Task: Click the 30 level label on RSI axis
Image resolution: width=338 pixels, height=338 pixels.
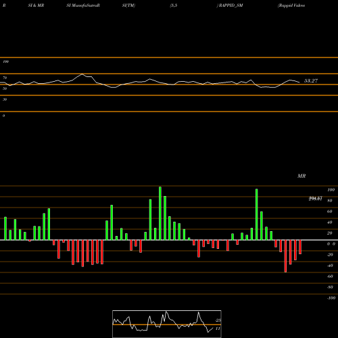Action: (x=5, y=99)
